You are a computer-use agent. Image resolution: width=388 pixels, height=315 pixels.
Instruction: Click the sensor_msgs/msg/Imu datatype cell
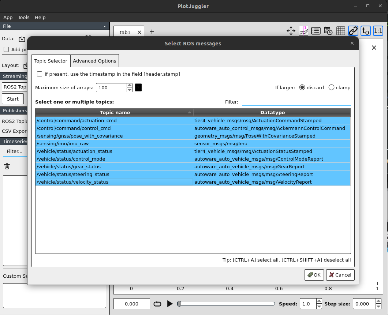272,143
